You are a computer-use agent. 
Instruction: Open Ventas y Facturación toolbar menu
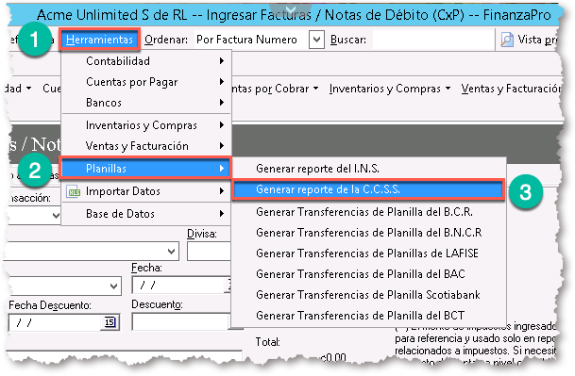tap(511, 89)
